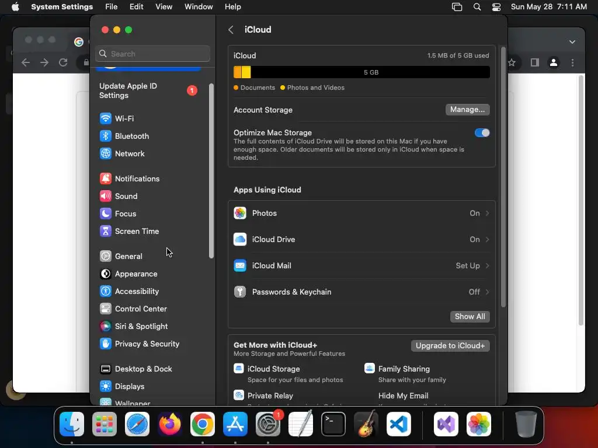Open the System Settings menu

pos(62,7)
